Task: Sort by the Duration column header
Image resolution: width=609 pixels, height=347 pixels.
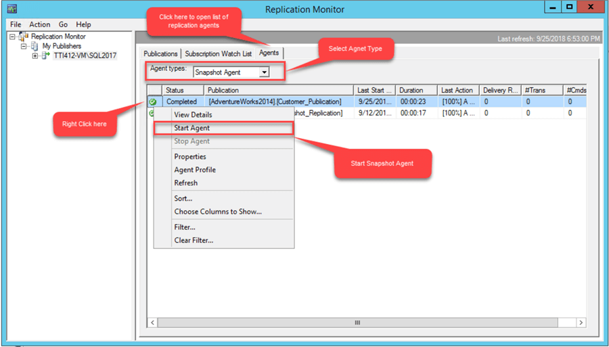Action: click(x=411, y=90)
